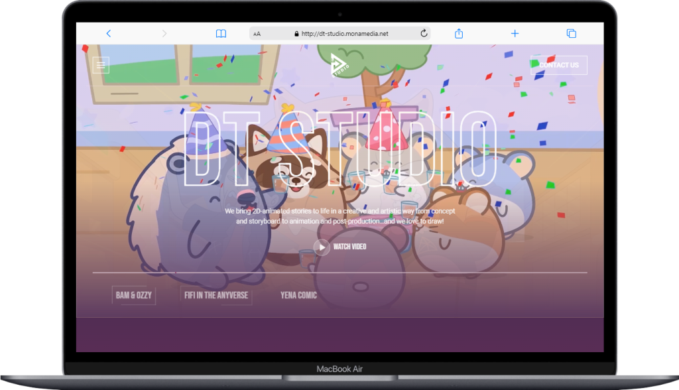
Task: Click the slide progress bar above tabs
Action: [x=340, y=273]
